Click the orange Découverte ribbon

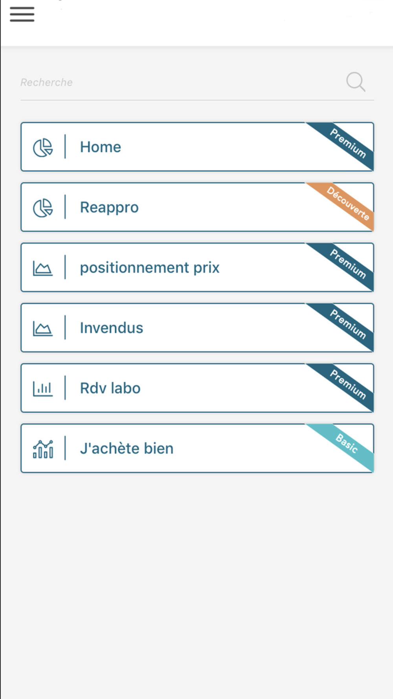coord(347,203)
